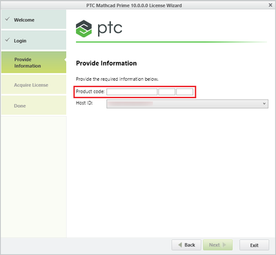This screenshot has width=276, height=255.
Task: Open the Provide Information step
Action: coord(34,62)
